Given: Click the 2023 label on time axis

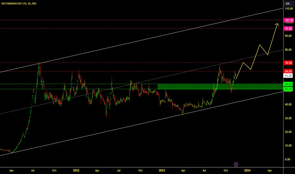Looking at the screenshot, I should (162, 171).
